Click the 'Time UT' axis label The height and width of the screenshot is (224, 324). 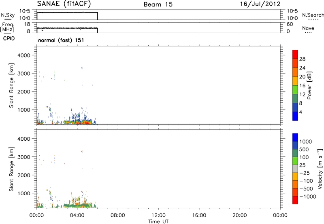158,222
